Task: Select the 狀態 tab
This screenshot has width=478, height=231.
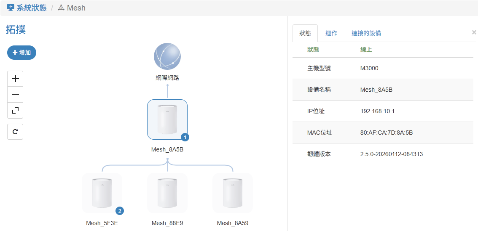Action: 305,33
